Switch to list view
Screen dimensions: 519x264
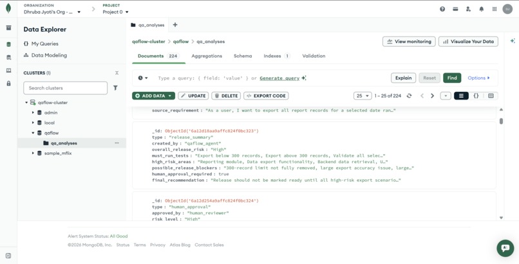462,96
